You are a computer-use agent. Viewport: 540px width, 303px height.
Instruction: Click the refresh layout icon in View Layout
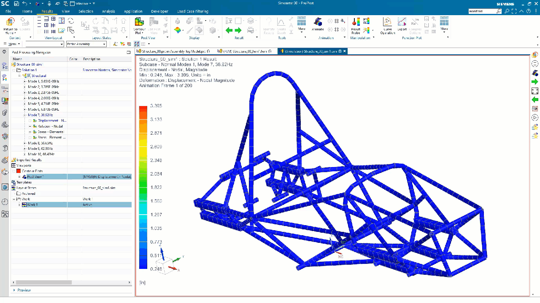click(70, 21)
